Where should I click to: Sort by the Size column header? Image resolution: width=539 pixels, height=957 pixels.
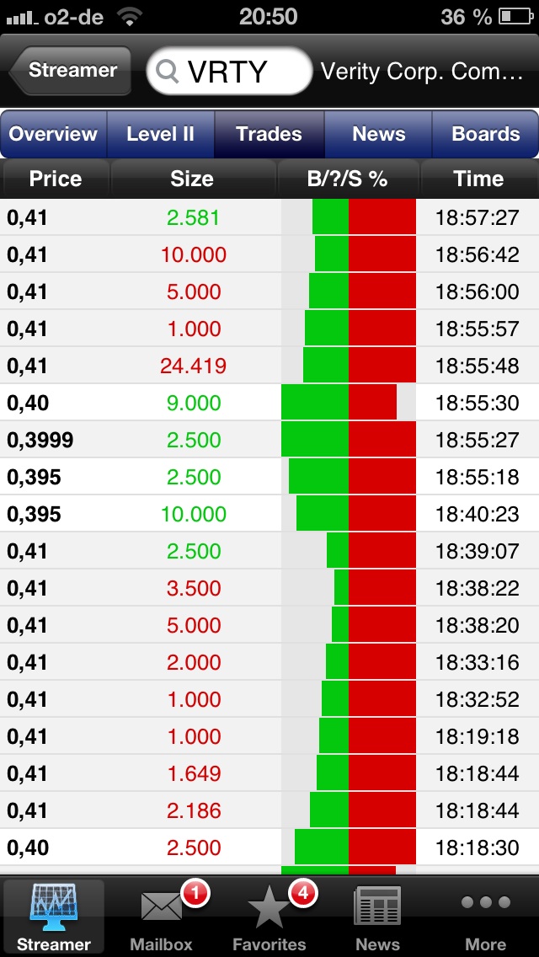click(192, 179)
